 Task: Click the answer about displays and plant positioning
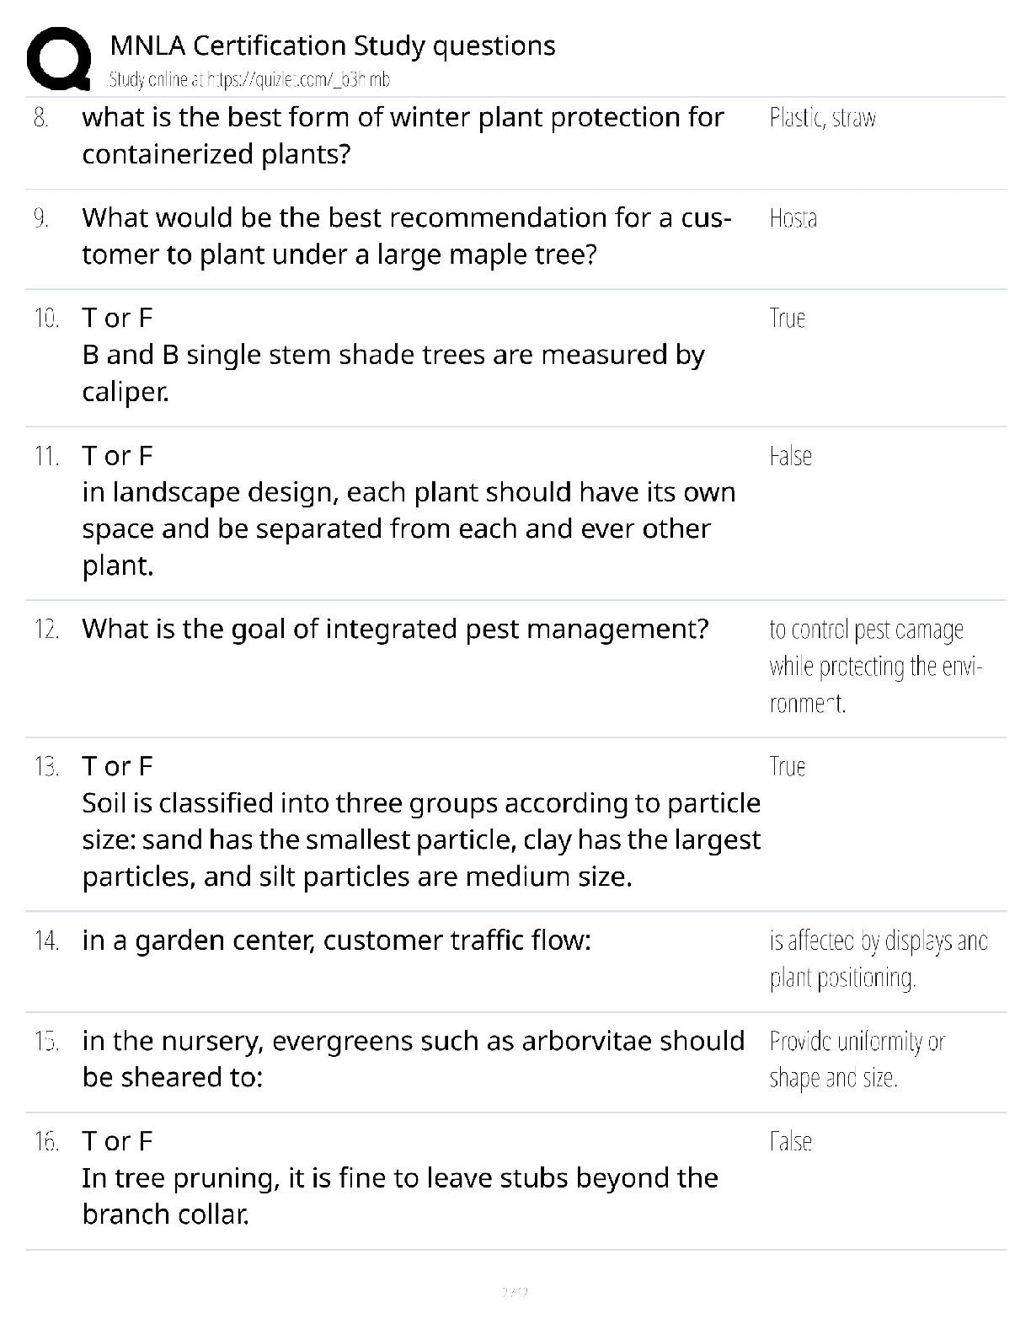879,959
